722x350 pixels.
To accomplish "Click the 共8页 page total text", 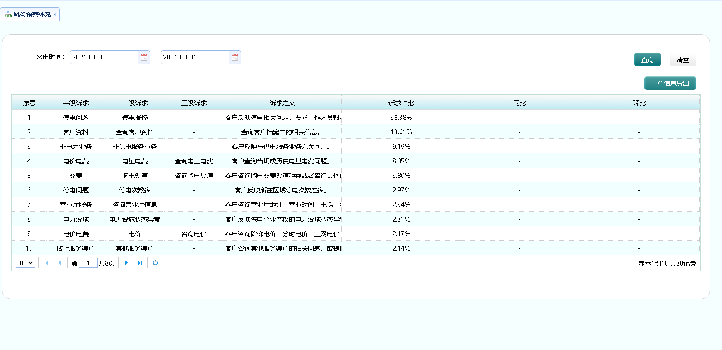I will [107, 263].
